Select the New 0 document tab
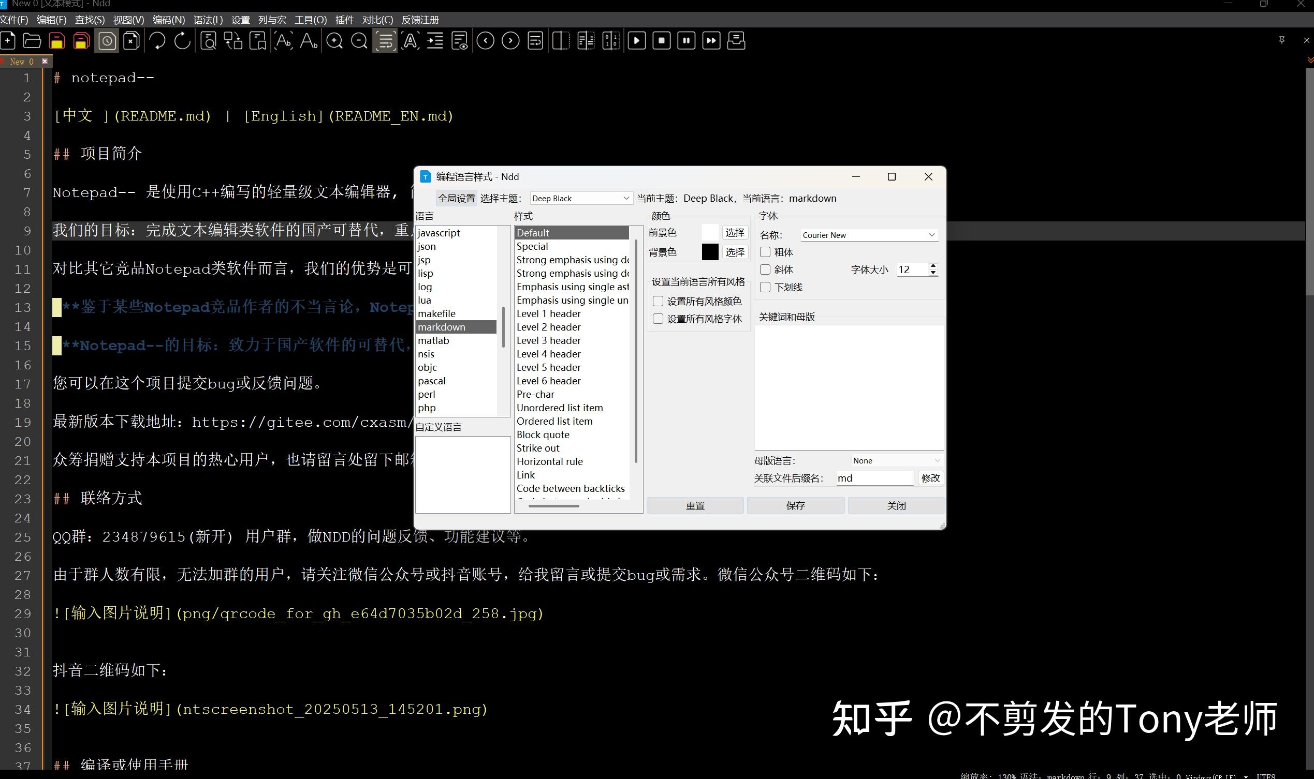This screenshot has height=779, width=1314. [x=21, y=62]
